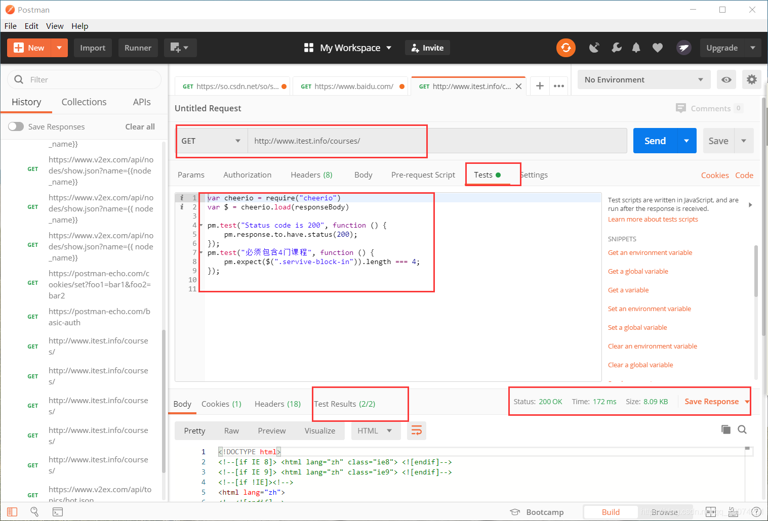The height and width of the screenshot is (521, 768).
Task: Open settings wrench icon in header
Action: click(616, 48)
